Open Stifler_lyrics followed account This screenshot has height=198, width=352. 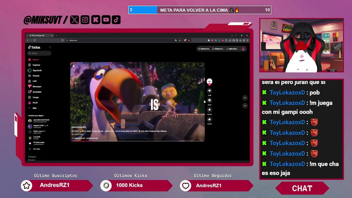coord(37,132)
